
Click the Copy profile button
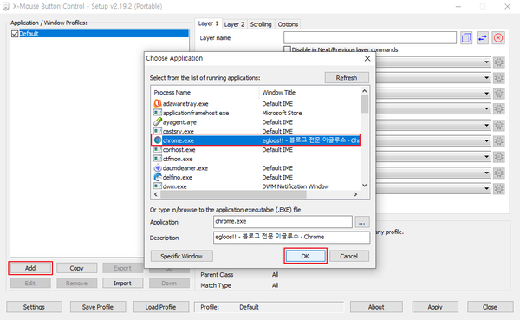pos(76,268)
